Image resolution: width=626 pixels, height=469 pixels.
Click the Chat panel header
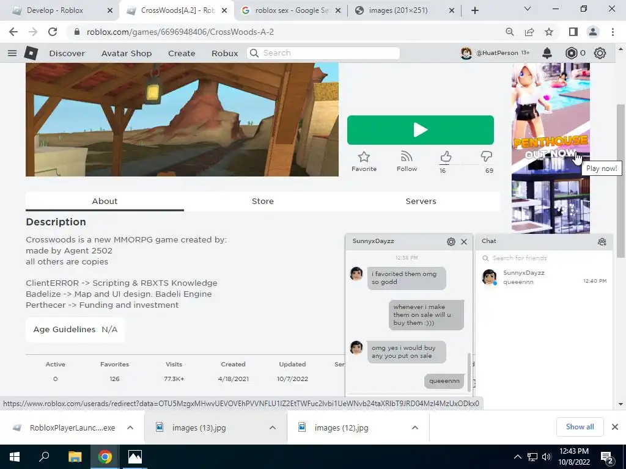click(543, 241)
